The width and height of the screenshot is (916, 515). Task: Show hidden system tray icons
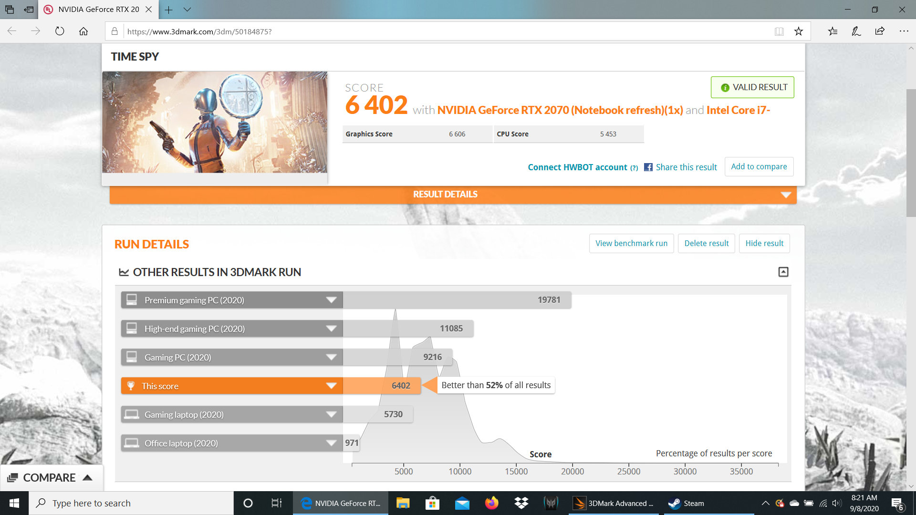click(x=765, y=503)
